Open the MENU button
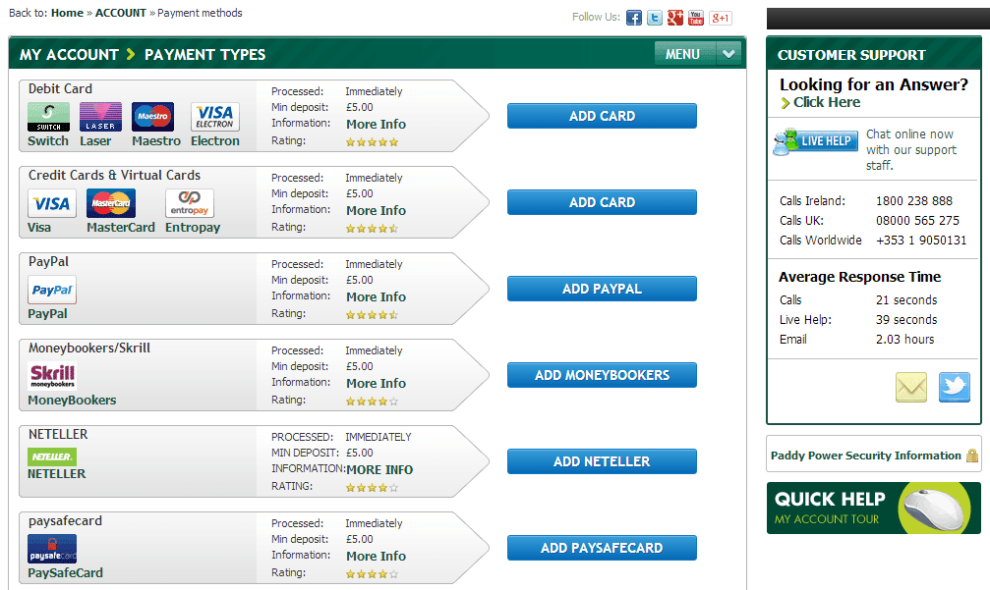Image resolution: width=990 pixels, height=590 pixels. (x=685, y=54)
